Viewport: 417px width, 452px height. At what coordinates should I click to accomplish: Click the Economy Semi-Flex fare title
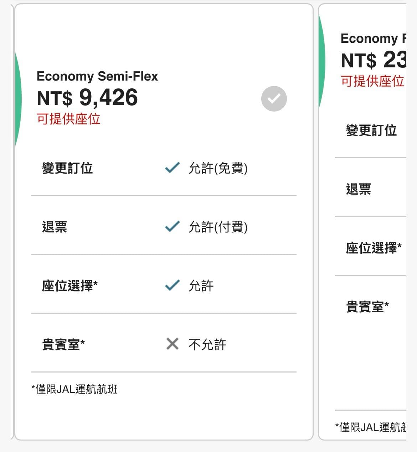(x=97, y=76)
